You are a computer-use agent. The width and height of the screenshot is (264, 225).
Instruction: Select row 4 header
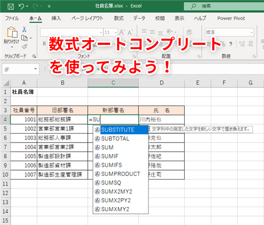(5, 119)
